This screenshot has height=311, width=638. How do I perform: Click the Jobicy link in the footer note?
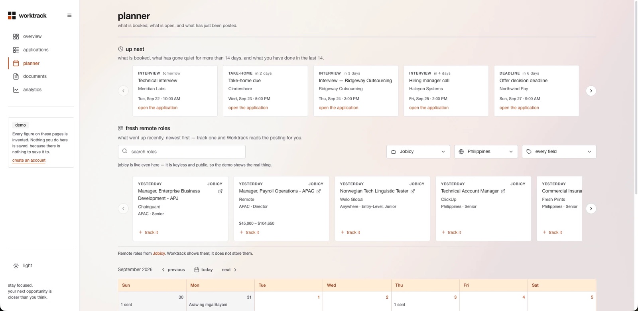pyautogui.click(x=159, y=254)
